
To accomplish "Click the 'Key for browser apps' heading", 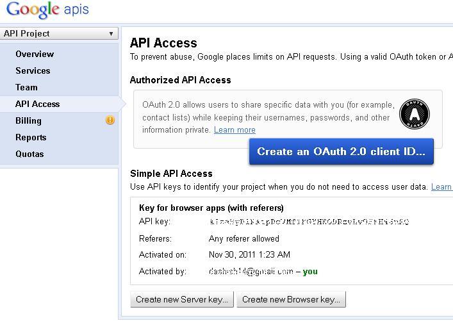I will tap(211, 208).
